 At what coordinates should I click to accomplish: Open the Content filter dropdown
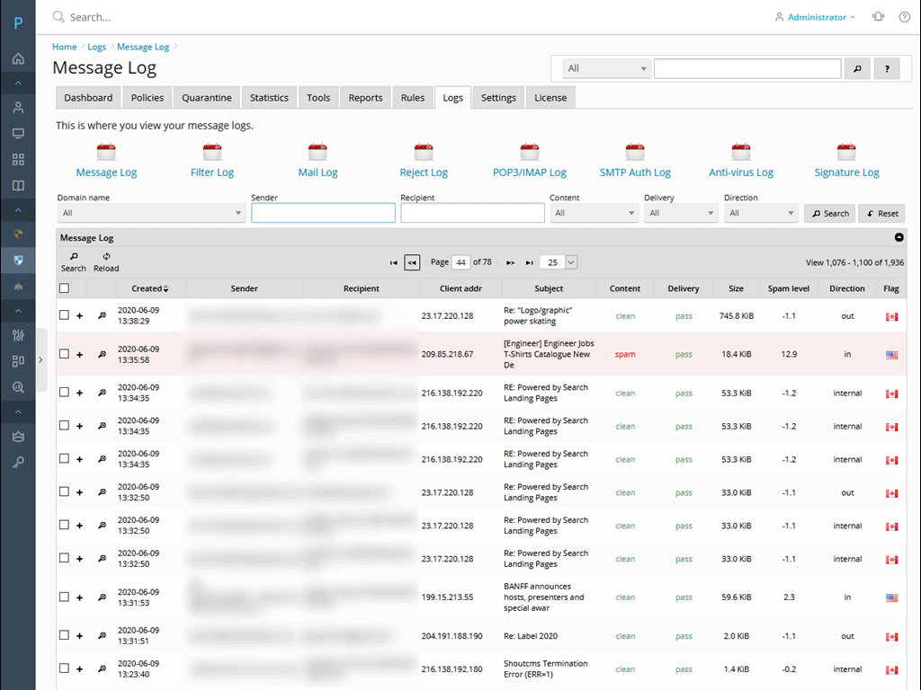tap(594, 213)
